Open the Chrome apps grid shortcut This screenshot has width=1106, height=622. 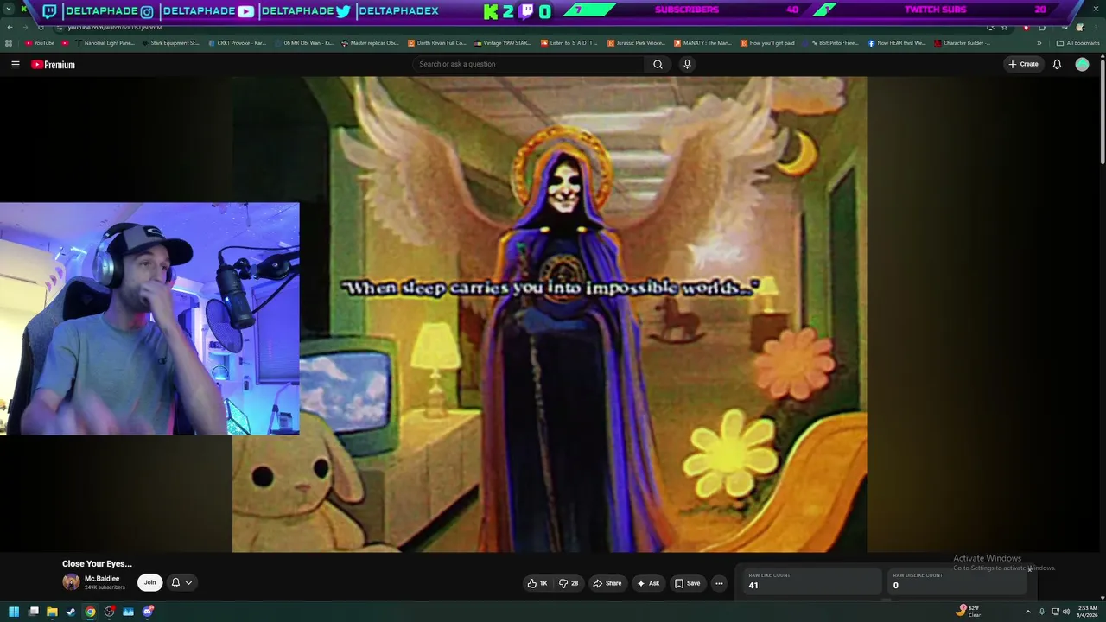tap(9, 43)
